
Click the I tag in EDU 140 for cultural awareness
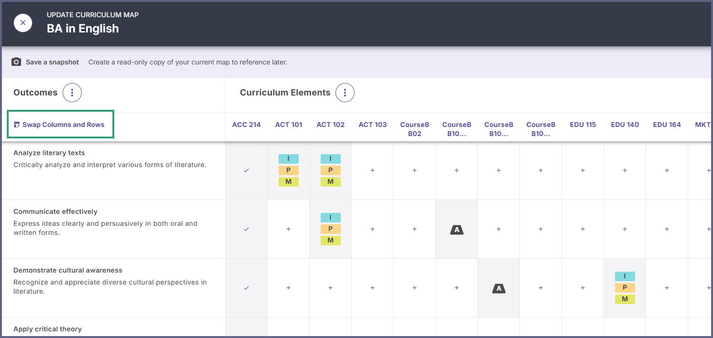[x=625, y=276]
